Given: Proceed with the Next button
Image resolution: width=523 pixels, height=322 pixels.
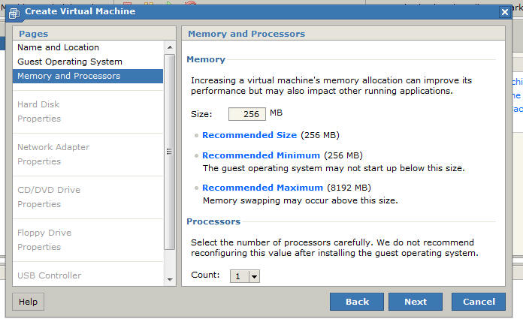Looking at the screenshot, I should pos(415,302).
